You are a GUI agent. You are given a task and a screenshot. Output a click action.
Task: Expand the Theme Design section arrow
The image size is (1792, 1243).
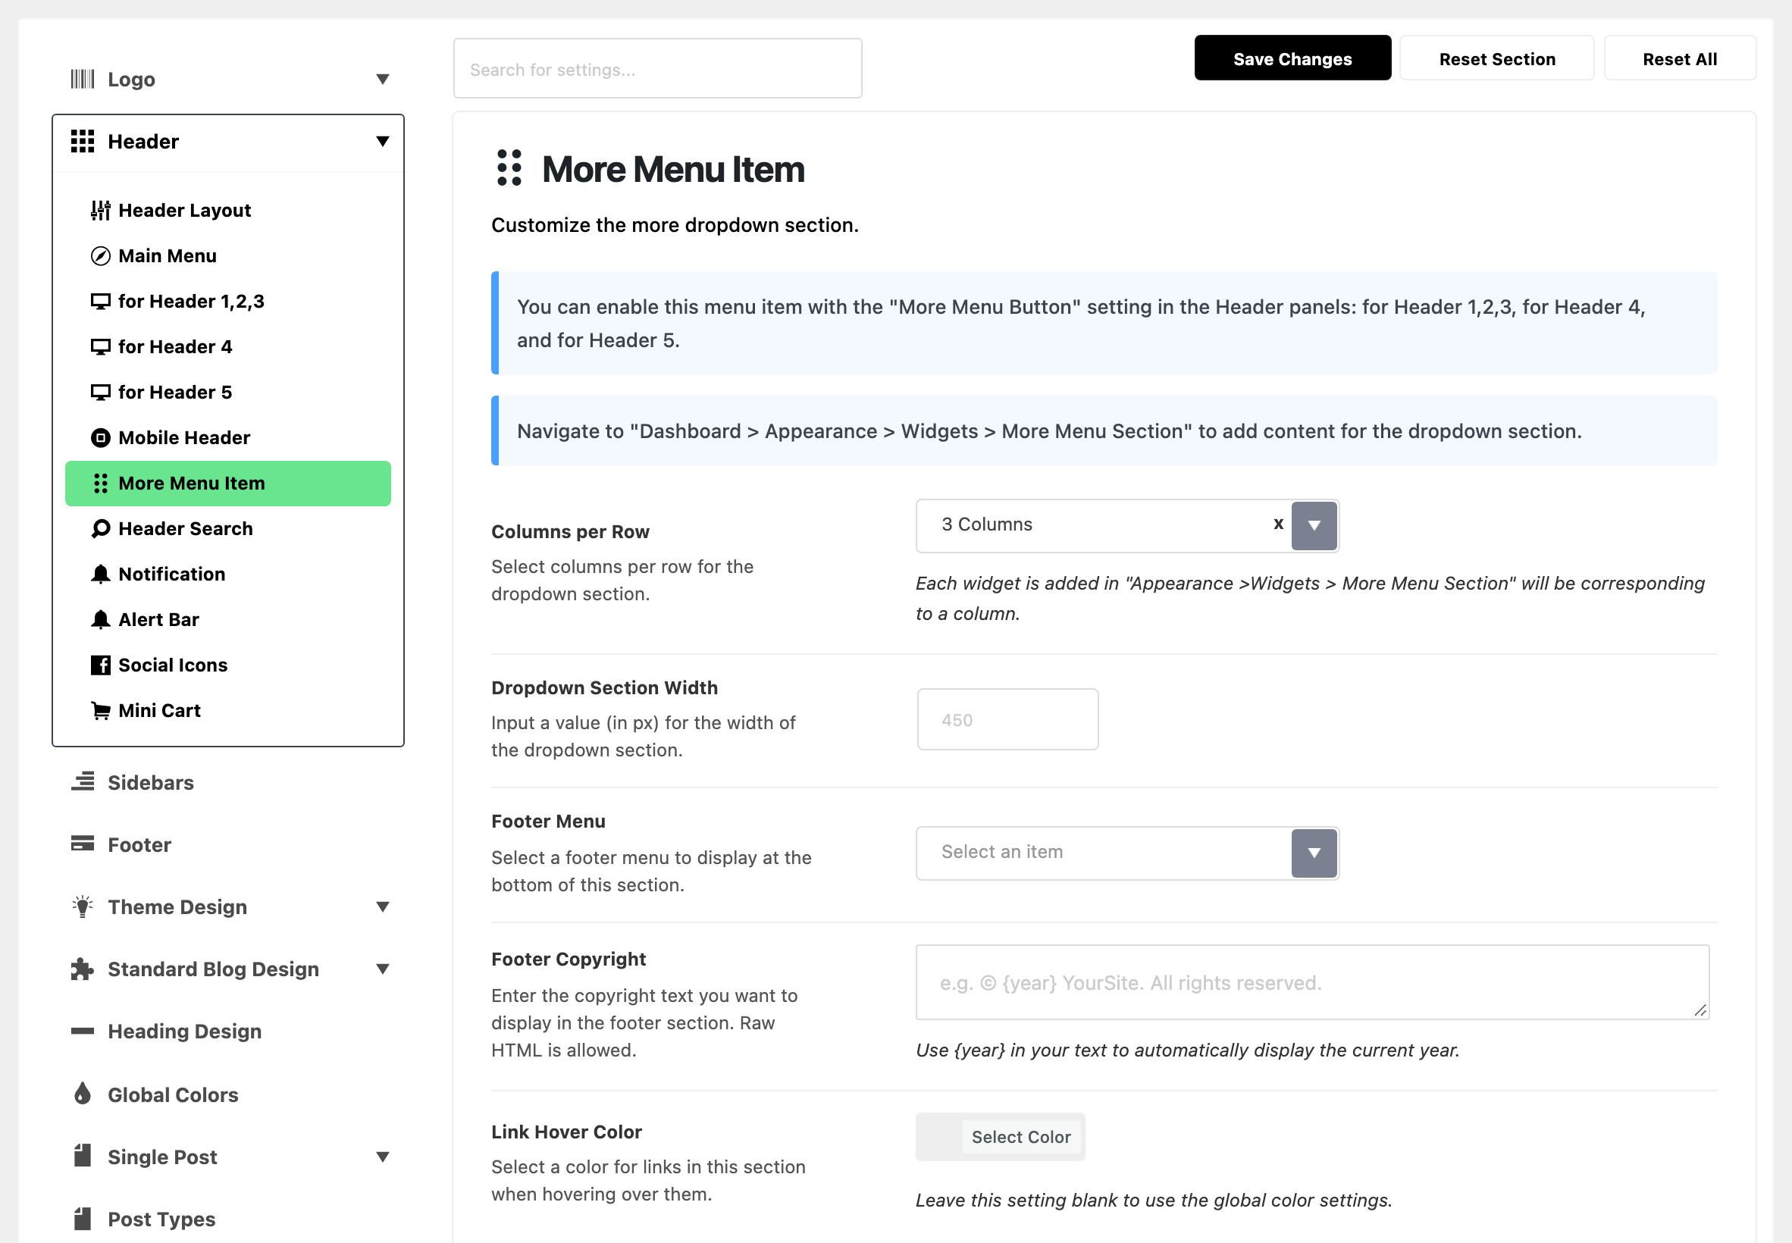tap(382, 907)
